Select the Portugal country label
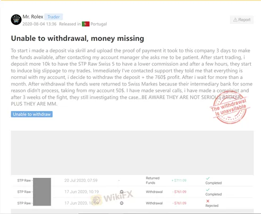The height and width of the screenshot is (214, 261). click(98, 24)
